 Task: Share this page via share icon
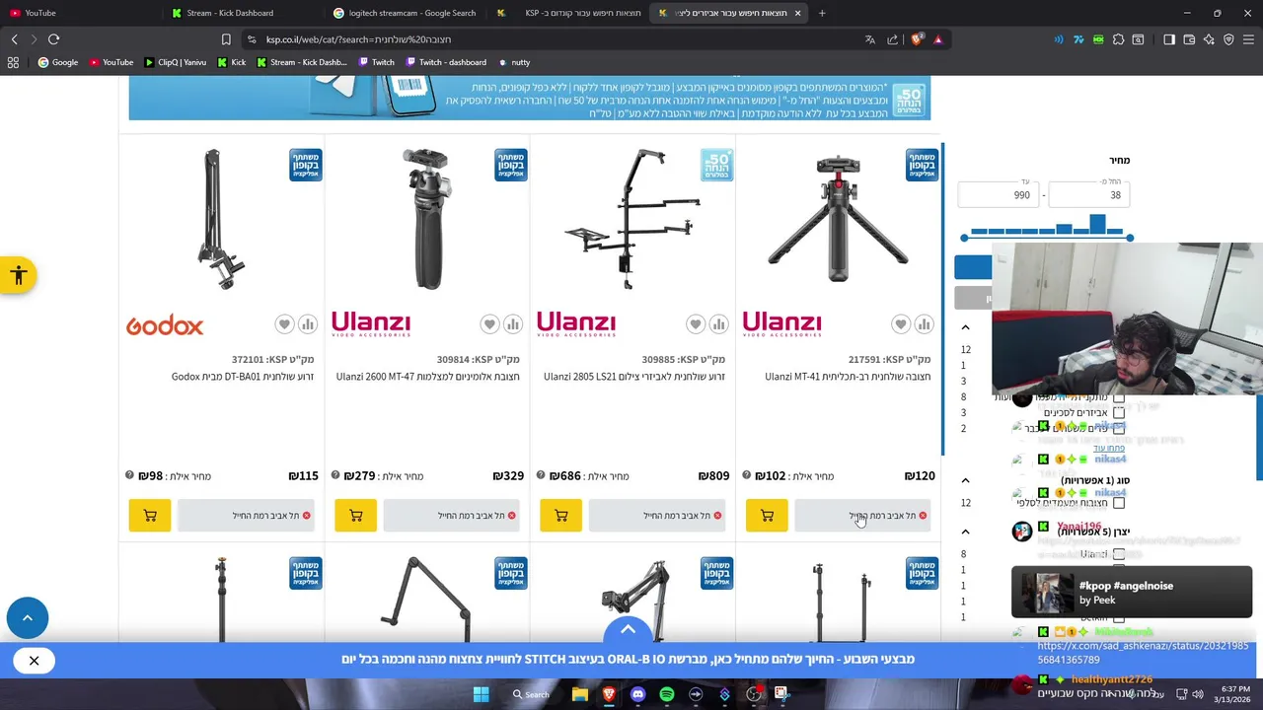[893, 39]
